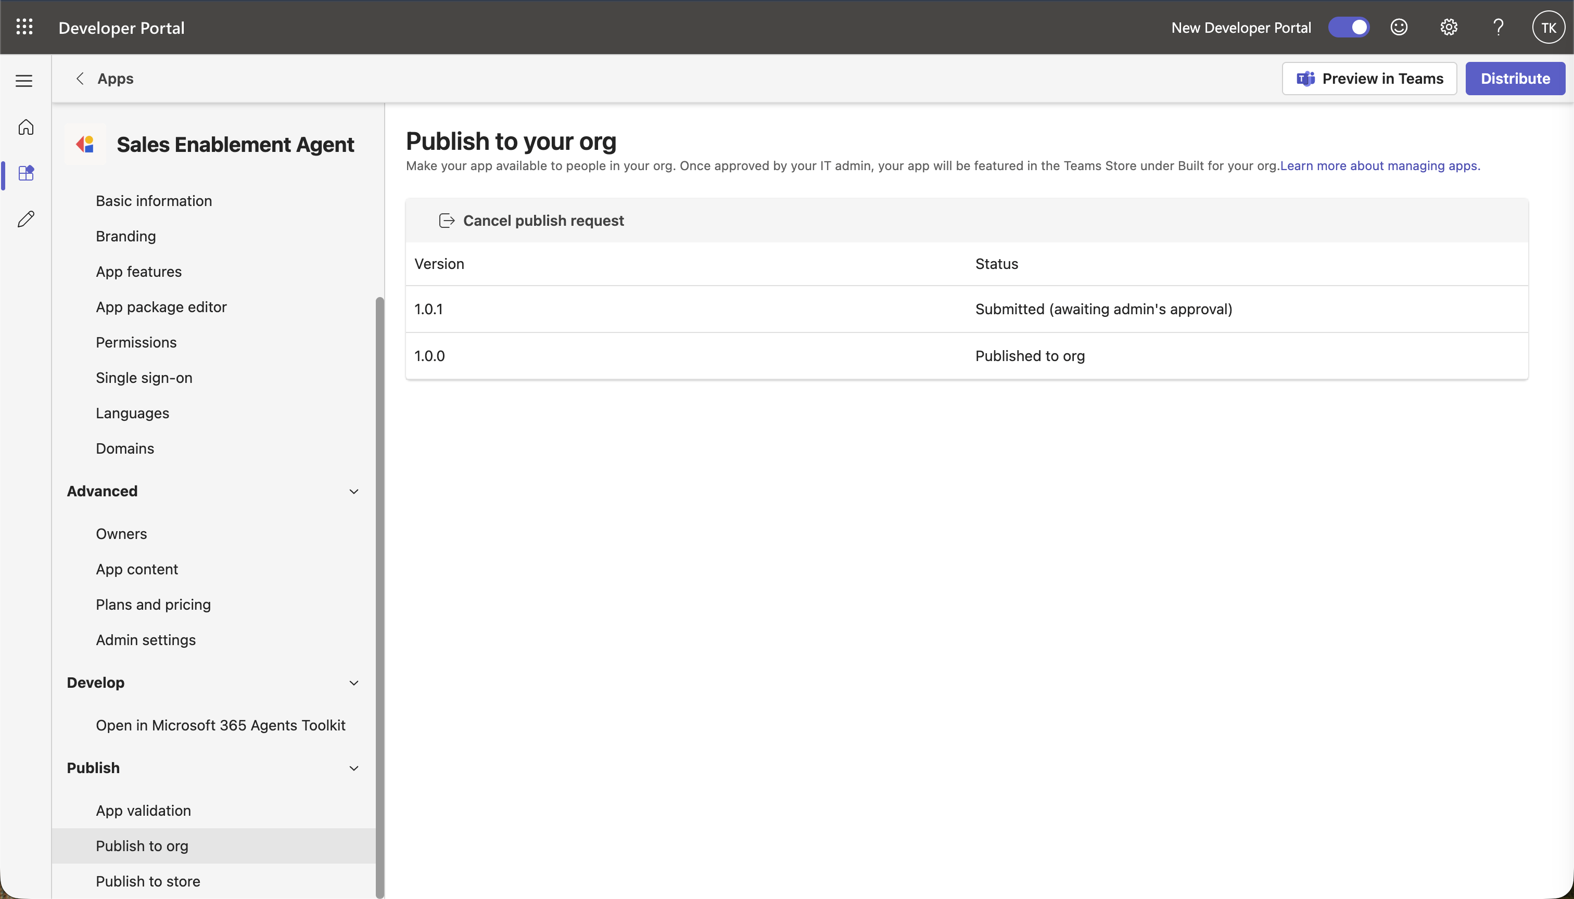Click the cancel publish request arrow icon
The height and width of the screenshot is (899, 1574).
447,221
